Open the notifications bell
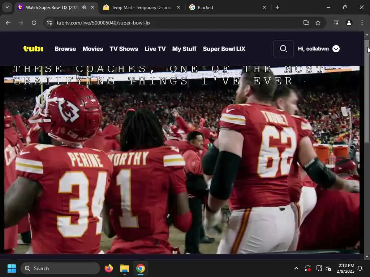This screenshot has height=277, width=370. click(360, 268)
